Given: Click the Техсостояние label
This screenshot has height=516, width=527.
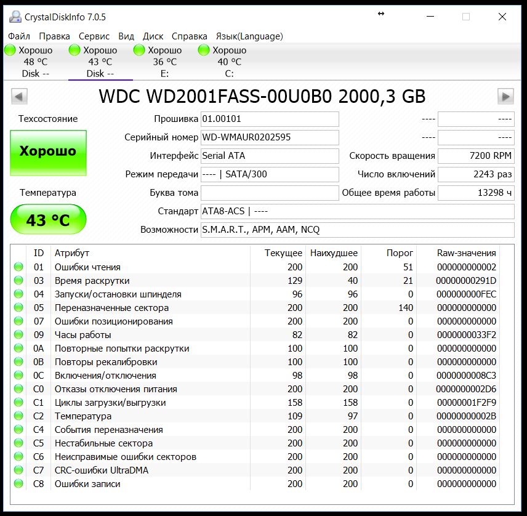Looking at the screenshot, I should pos(48,119).
